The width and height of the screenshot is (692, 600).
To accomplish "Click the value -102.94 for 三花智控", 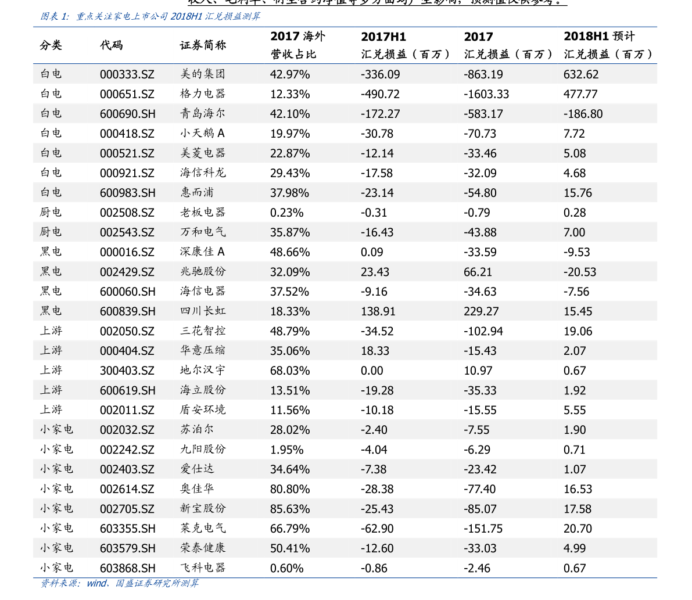I will 483,331.
